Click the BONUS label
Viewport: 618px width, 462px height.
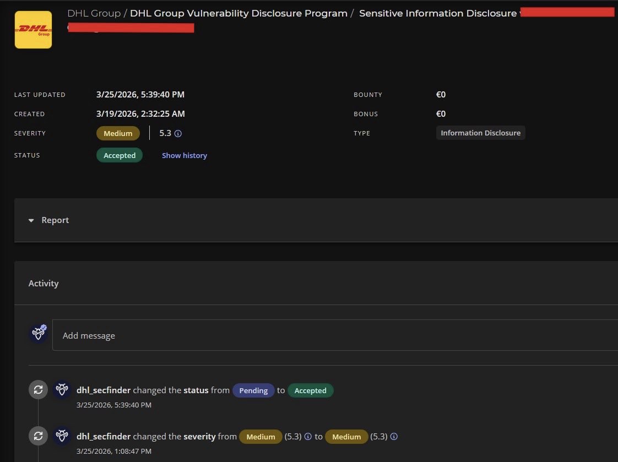(x=366, y=114)
